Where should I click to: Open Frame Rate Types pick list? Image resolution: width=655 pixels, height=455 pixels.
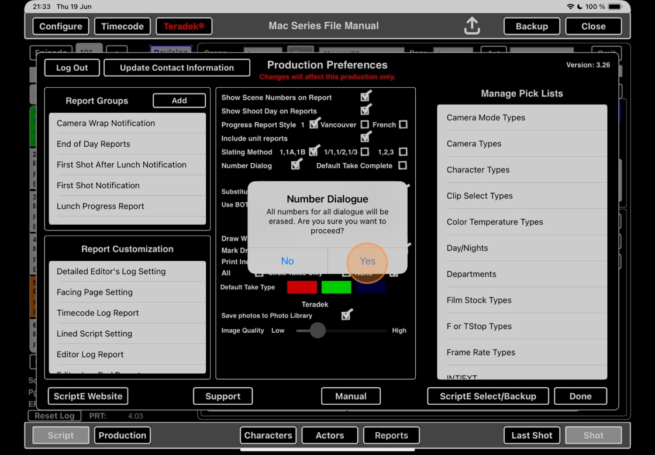coord(522,352)
